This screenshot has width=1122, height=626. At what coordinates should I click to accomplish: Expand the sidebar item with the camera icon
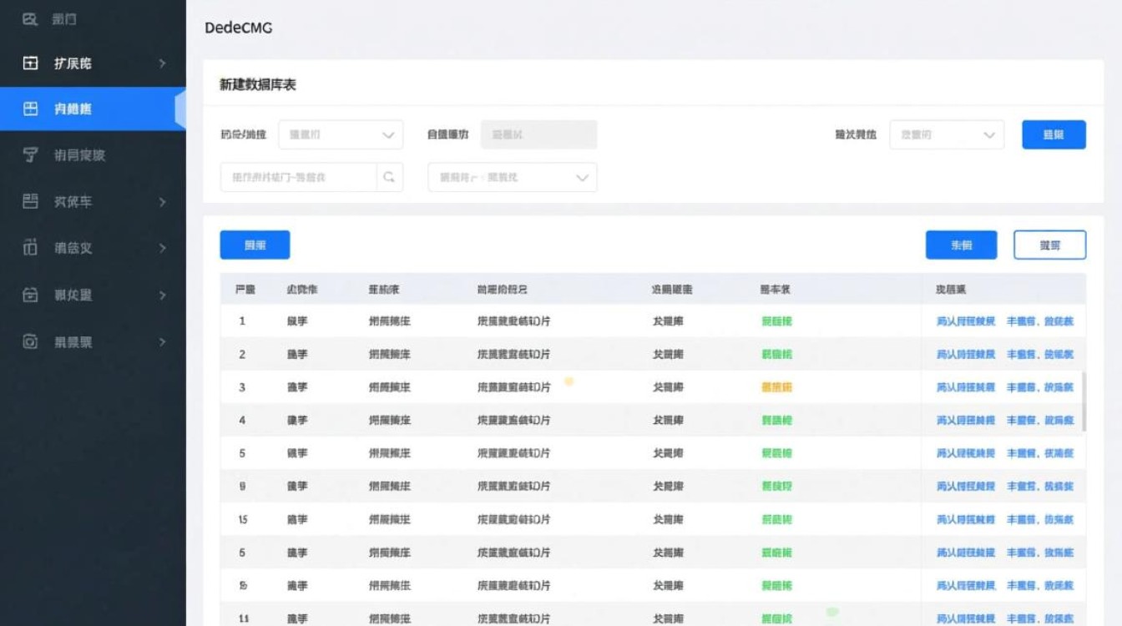pyautogui.click(x=162, y=341)
